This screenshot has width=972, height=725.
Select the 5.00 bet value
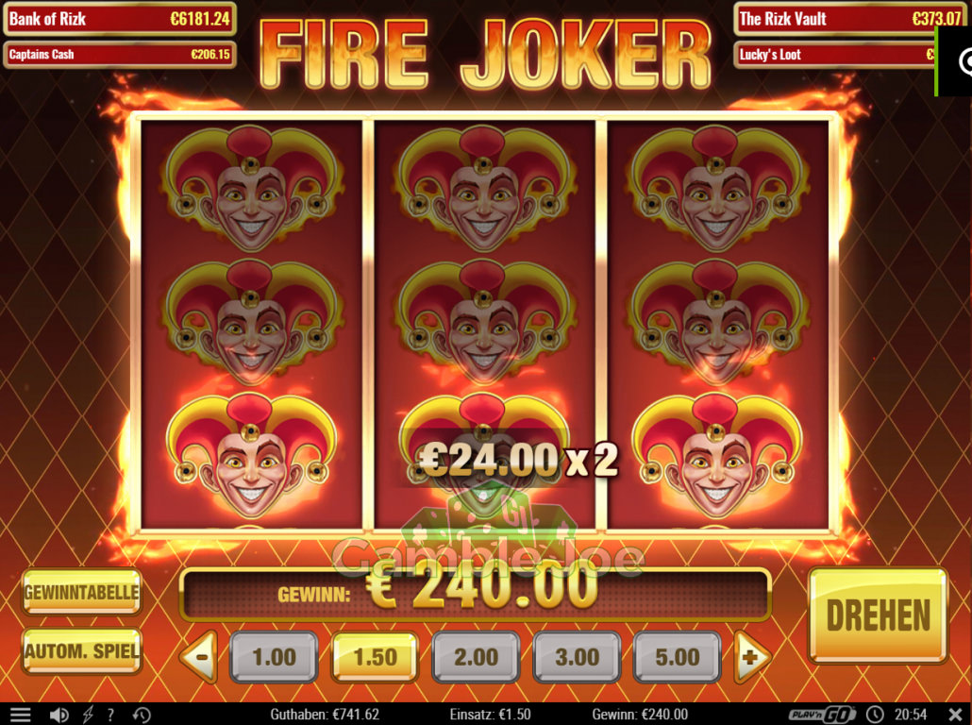pos(677,657)
